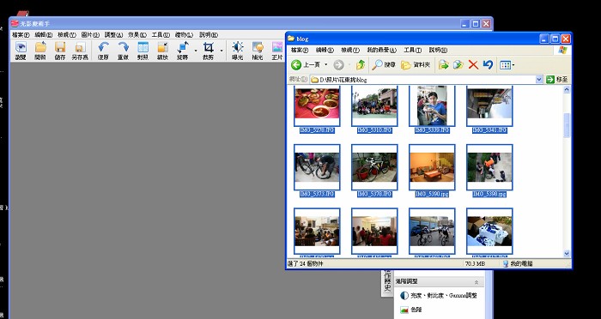This screenshot has width=601, height=319.
Task: Open the 檔案 menu in 光影魔術手
Action: 21,35
